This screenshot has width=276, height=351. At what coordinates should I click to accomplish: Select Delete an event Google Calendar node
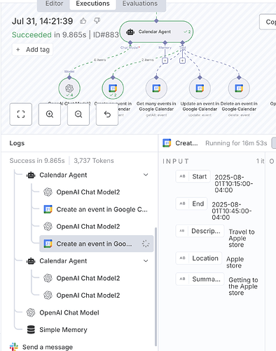click(x=239, y=88)
